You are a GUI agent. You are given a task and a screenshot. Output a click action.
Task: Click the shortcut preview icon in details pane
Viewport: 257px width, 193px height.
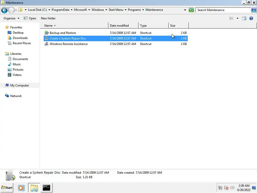pos(10,175)
